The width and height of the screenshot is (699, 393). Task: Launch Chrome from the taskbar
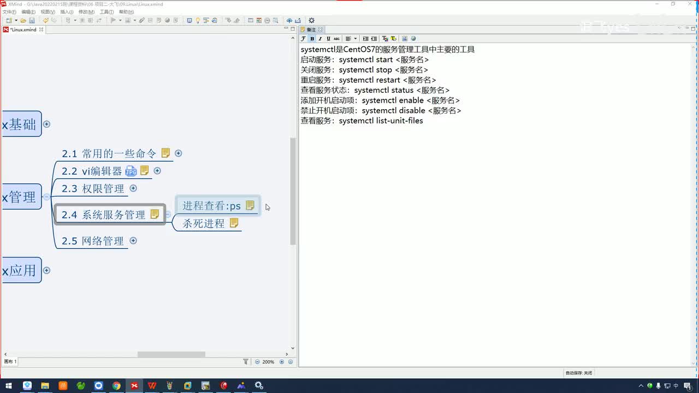coord(116,386)
